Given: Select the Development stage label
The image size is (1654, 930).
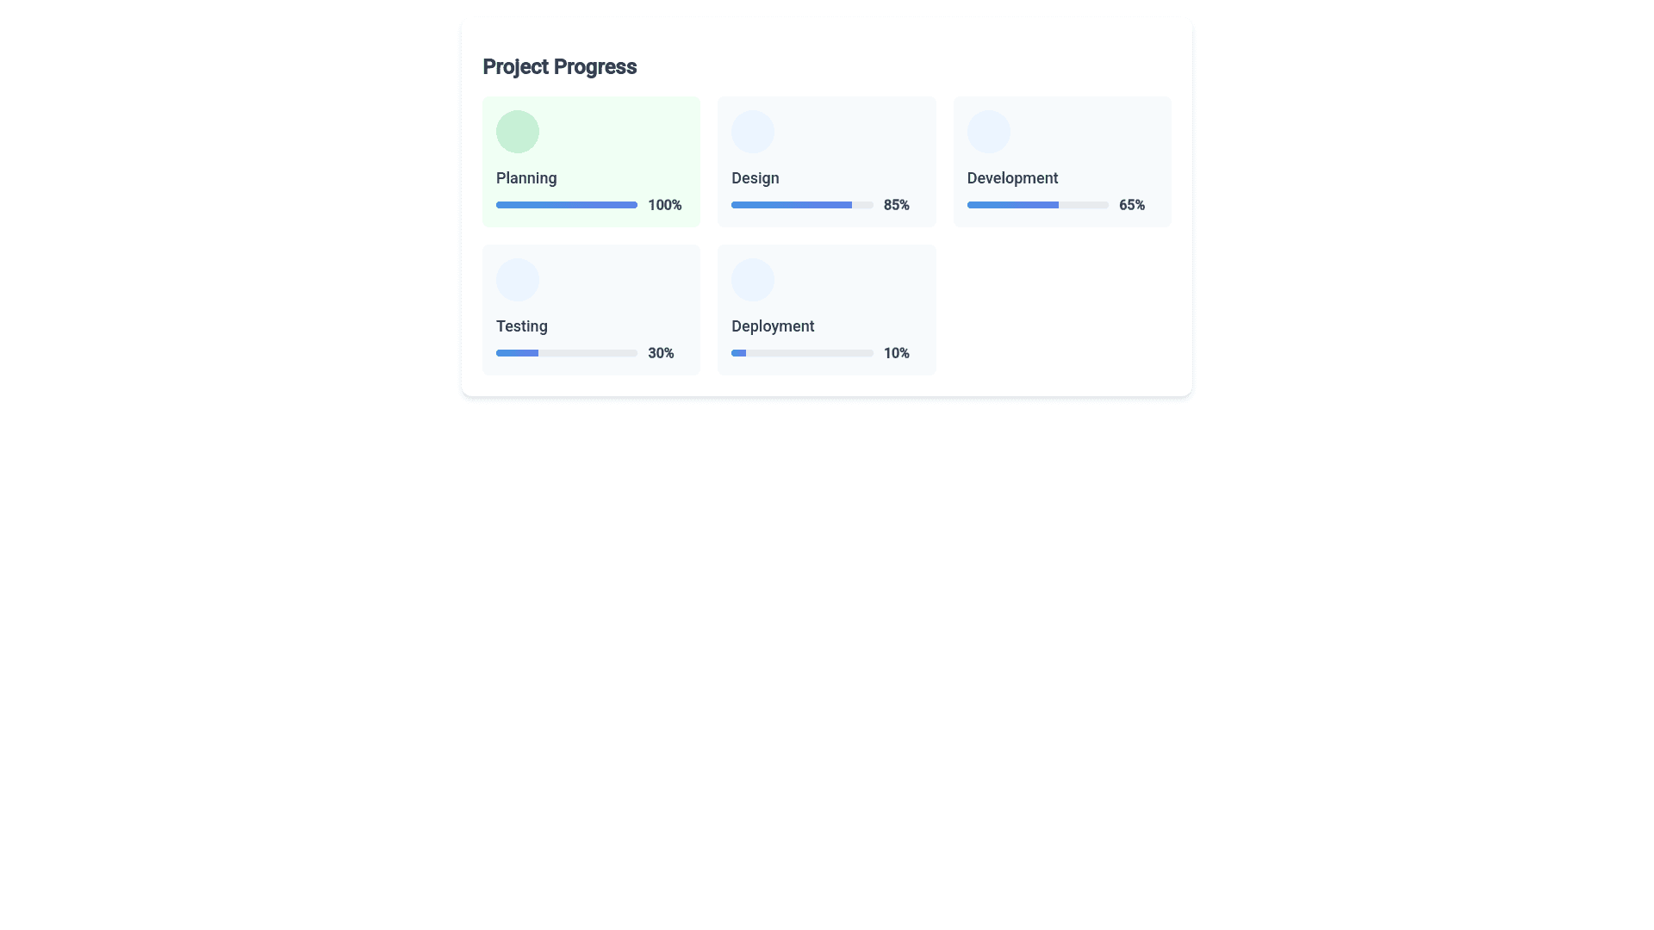Looking at the screenshot, I should (x=1012, y=178).
